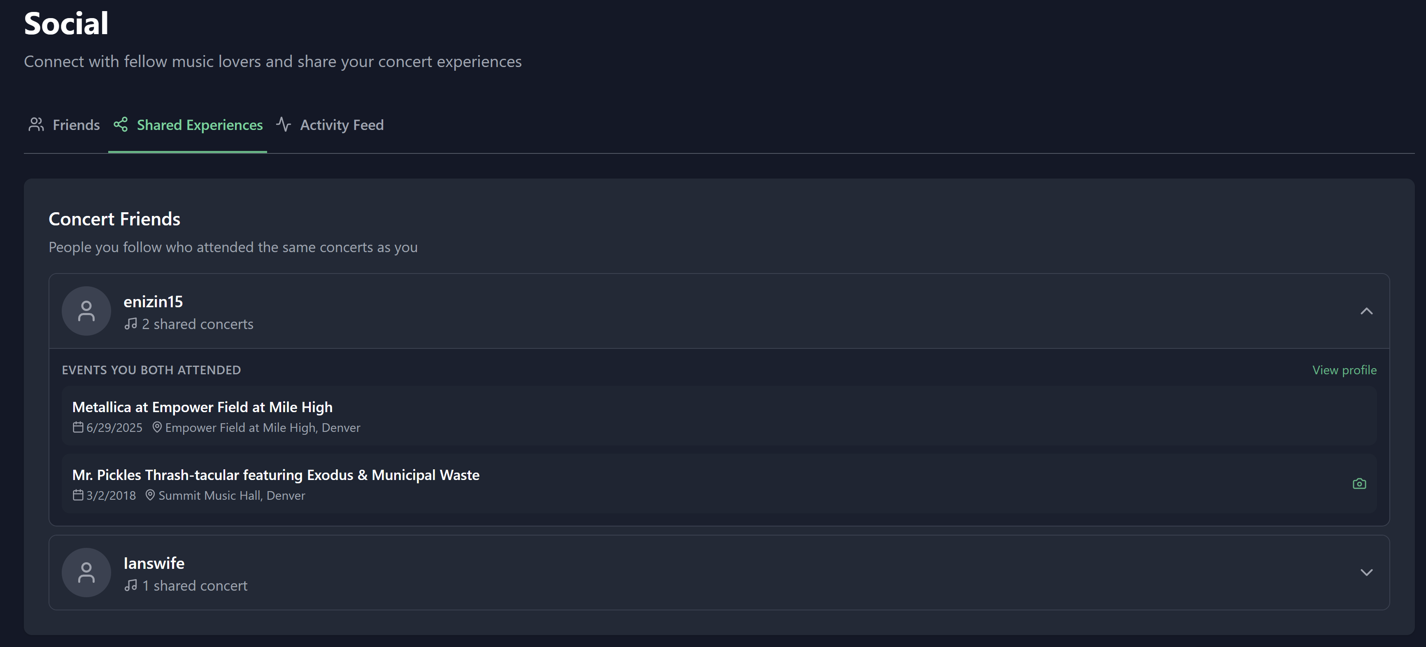Click lanswife's avatar icon
The width and height of the screenshot is (1426, 647).
(86, 572)
